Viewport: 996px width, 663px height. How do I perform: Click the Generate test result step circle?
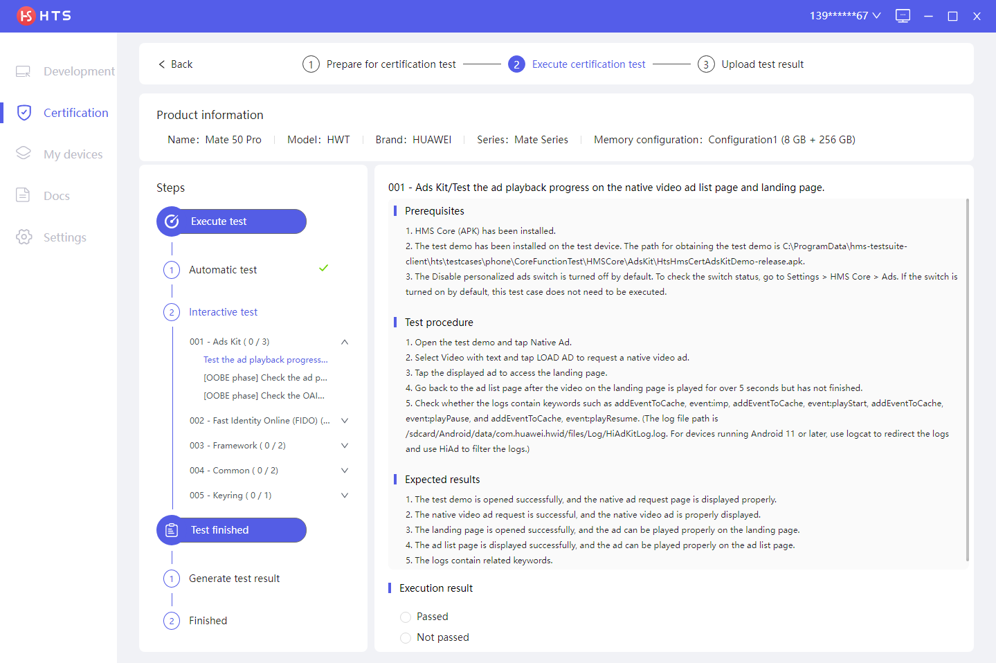tap(172, 579)
